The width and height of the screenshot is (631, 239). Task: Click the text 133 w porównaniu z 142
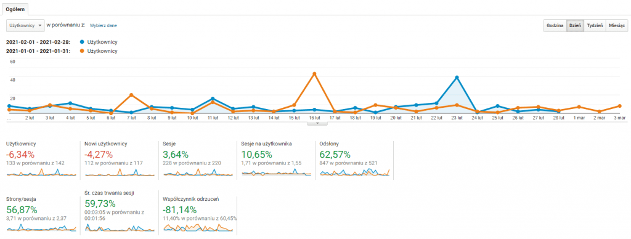(x=35, y=163)
